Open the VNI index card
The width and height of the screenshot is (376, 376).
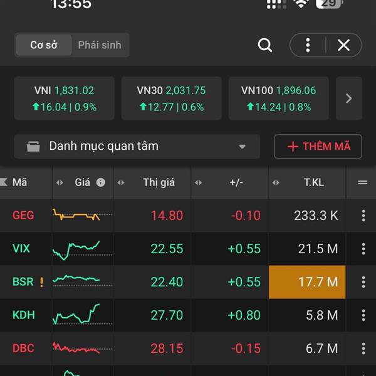click(64, 98)
